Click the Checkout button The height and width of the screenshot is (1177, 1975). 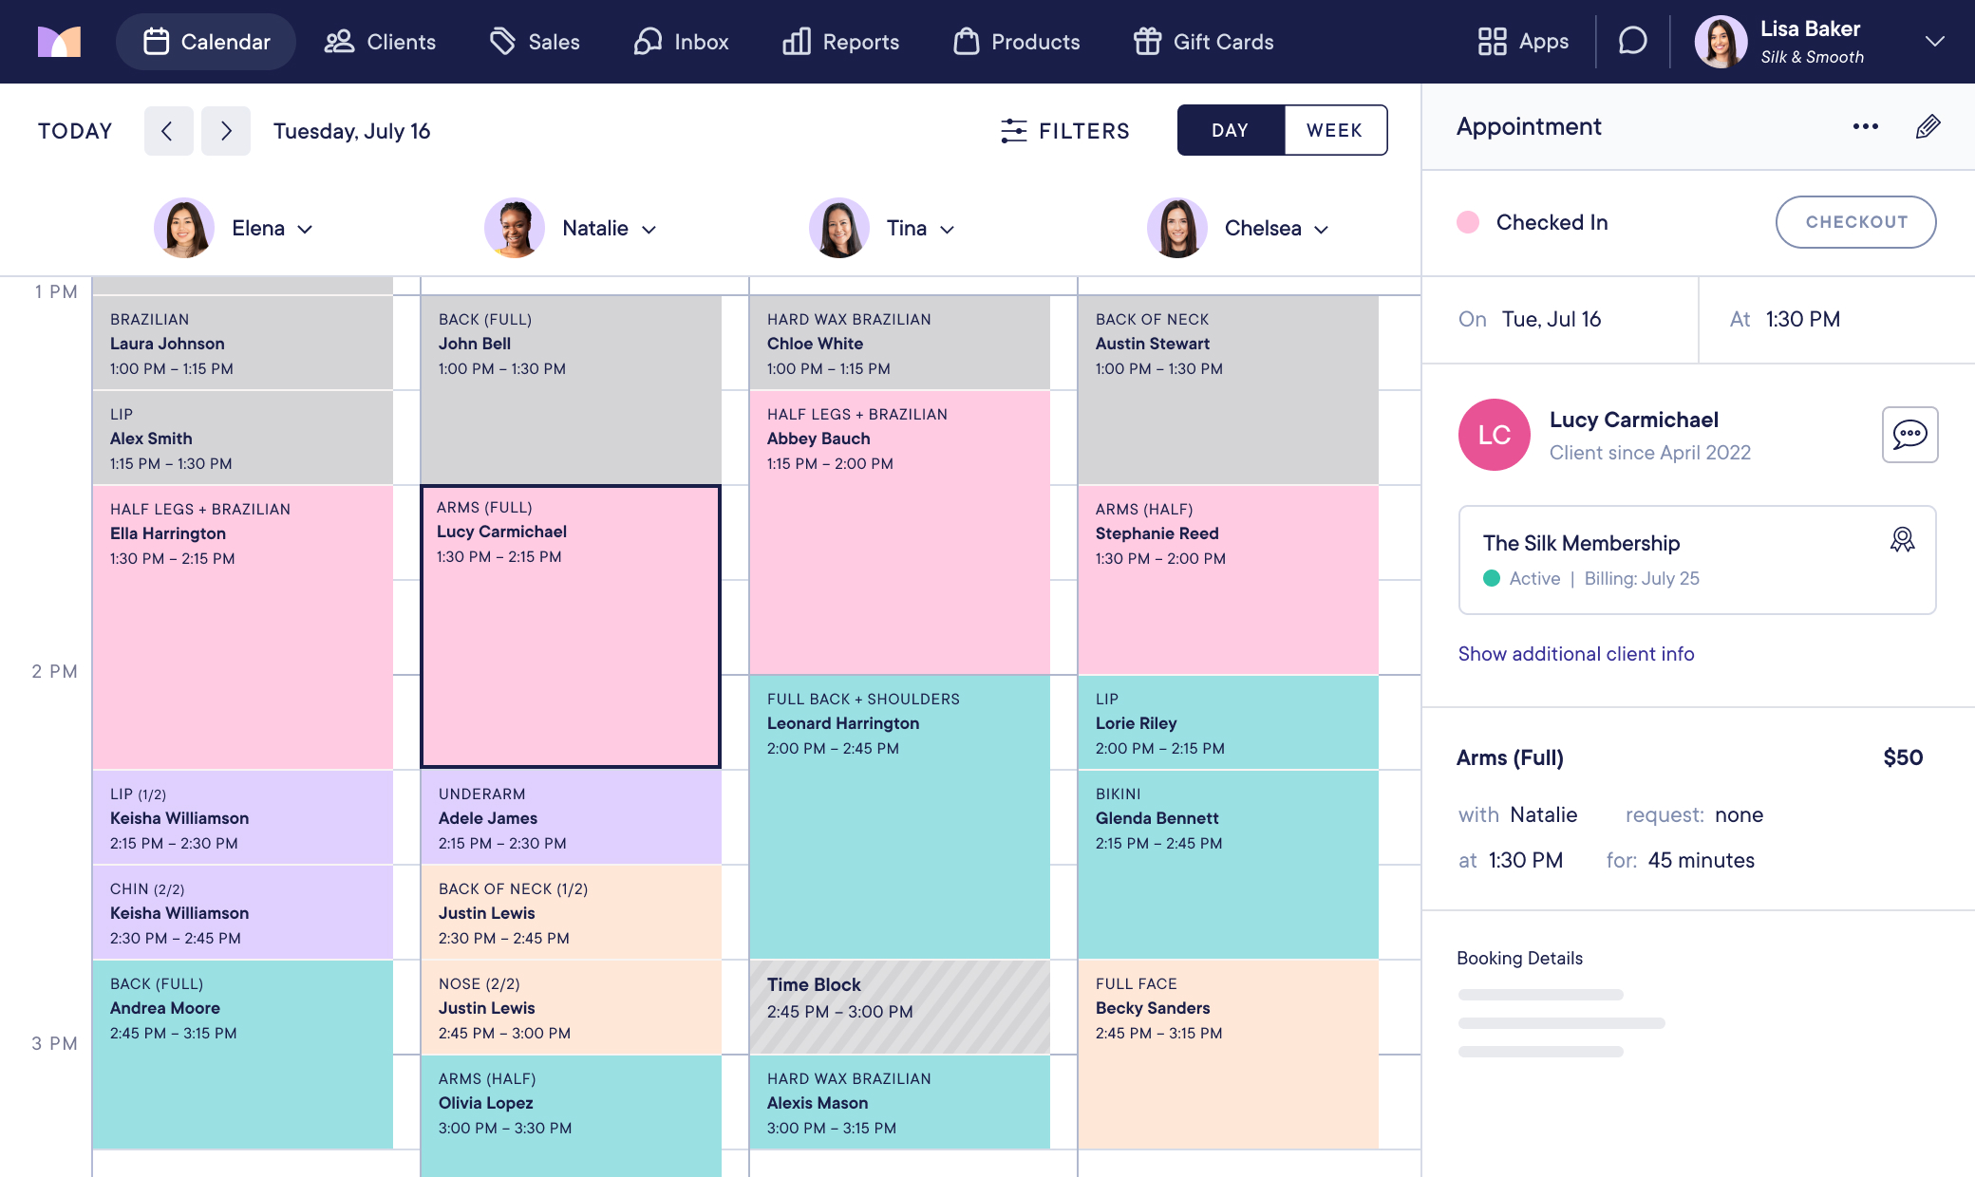coord(1855,222)
